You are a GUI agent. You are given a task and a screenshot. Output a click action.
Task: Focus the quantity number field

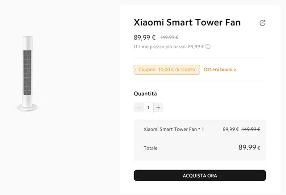(148, 107)
